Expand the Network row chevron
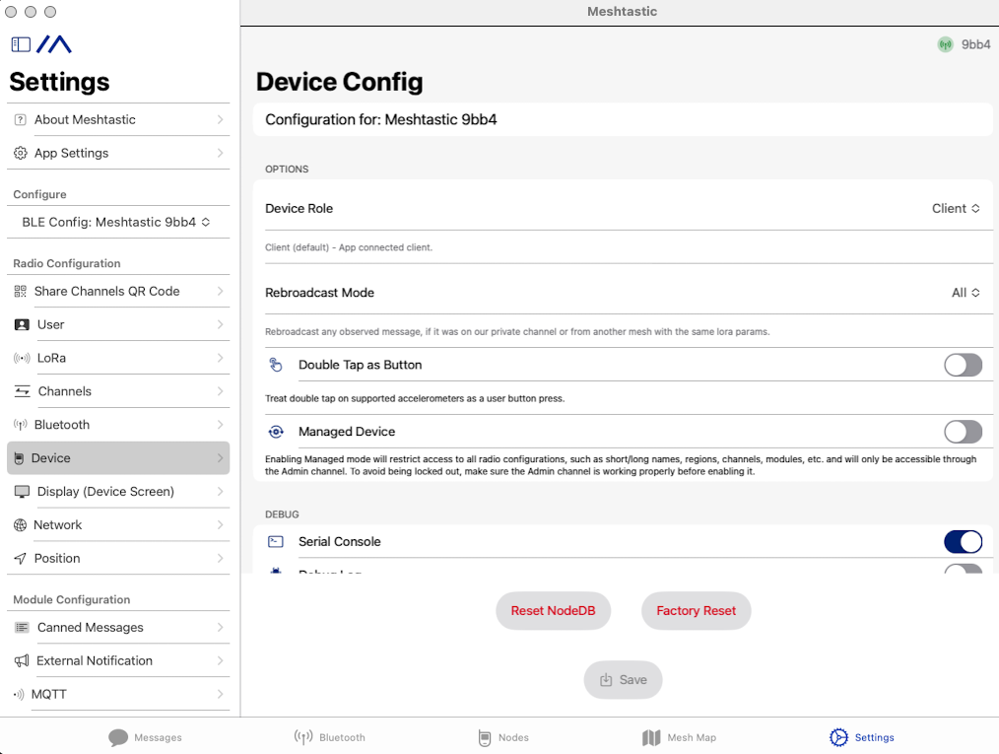 (220, 525)
